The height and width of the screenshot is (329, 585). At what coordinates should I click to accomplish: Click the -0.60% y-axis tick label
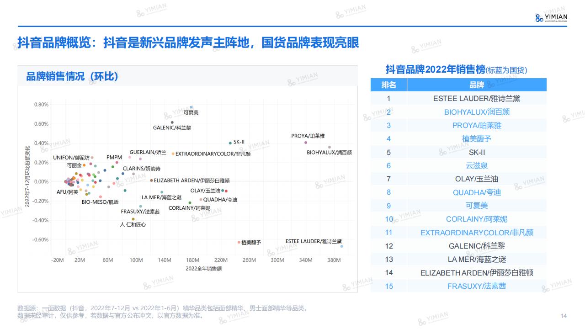tap(40, 240)
